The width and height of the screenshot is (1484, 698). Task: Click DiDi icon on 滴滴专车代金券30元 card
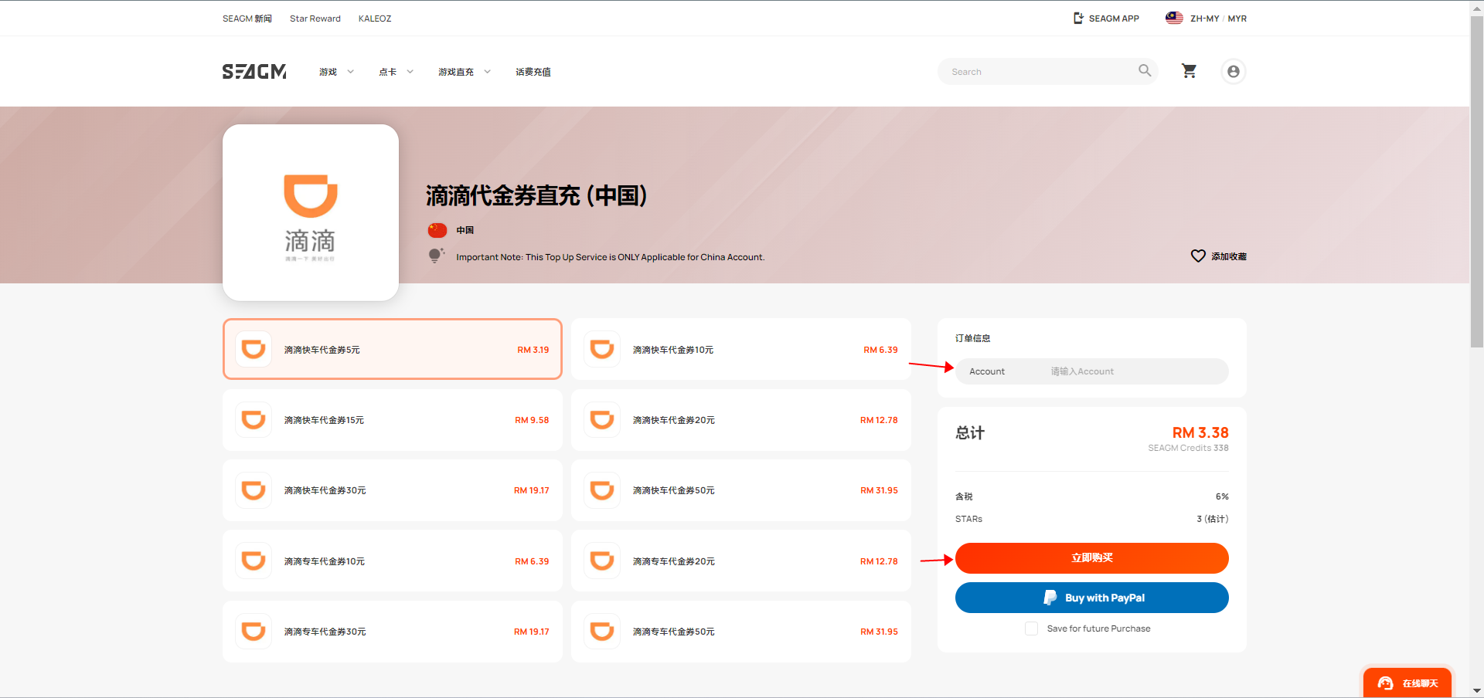(x=254, y=632)
